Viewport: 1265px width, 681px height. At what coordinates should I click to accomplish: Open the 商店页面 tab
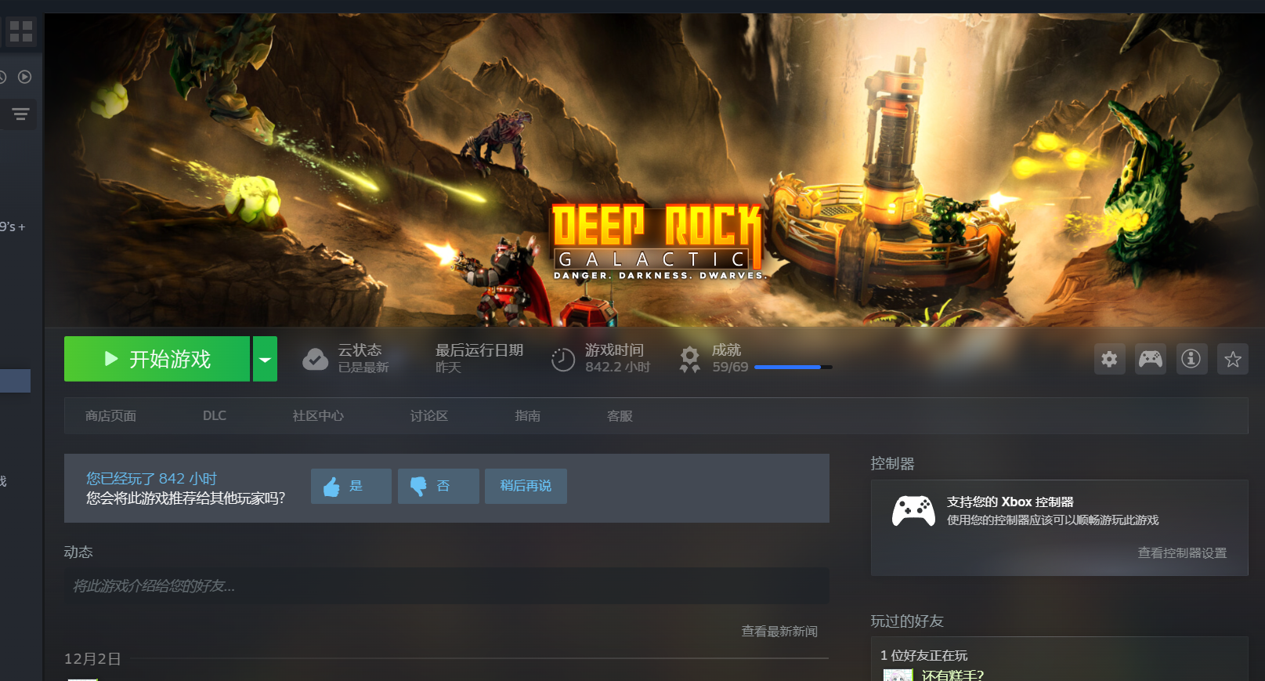point(110,416)
